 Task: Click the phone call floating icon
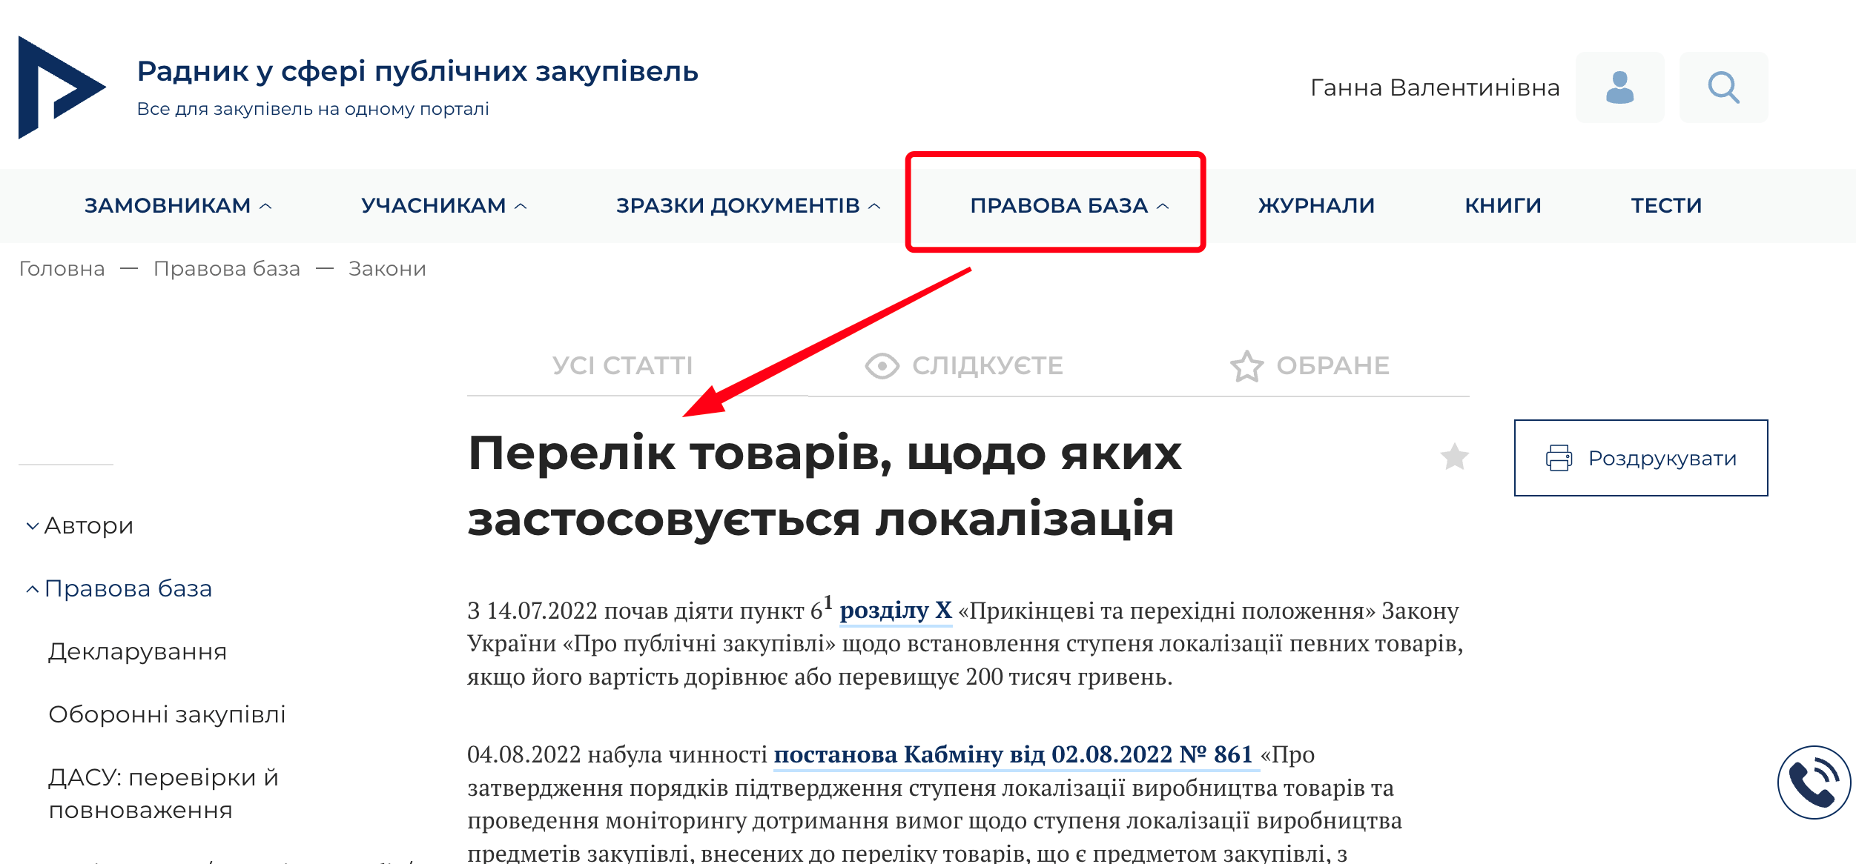(x=1814, y=782)
